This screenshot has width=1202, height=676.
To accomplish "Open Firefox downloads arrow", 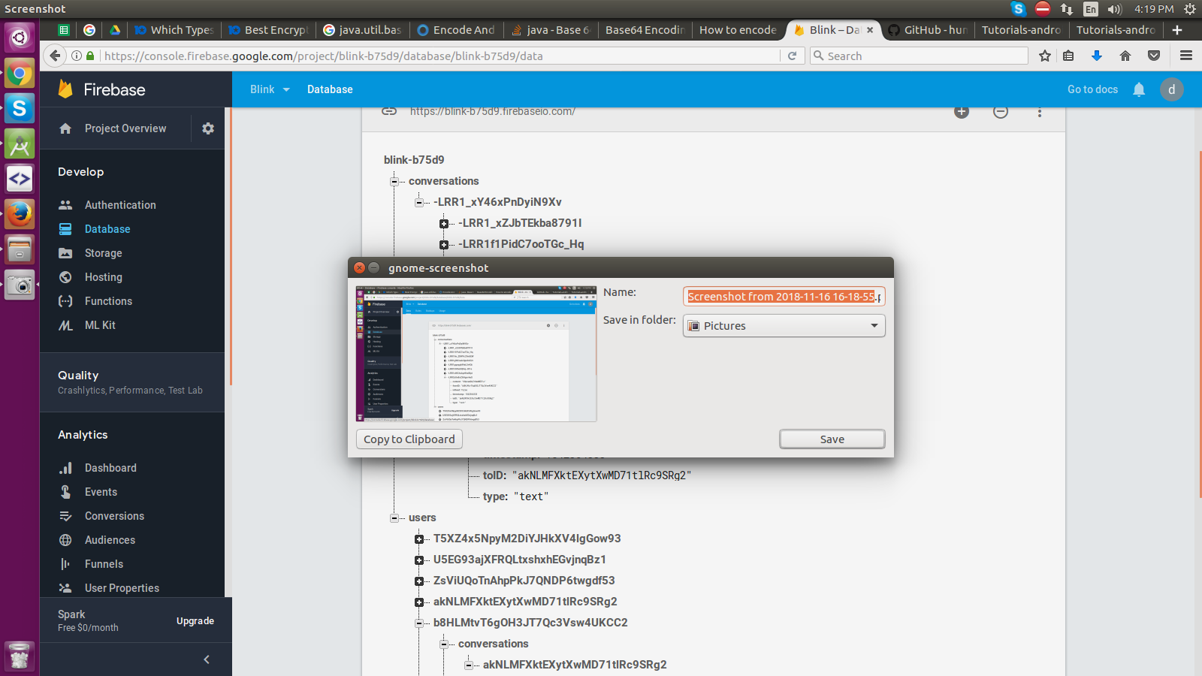I will tap(1097, 56).
